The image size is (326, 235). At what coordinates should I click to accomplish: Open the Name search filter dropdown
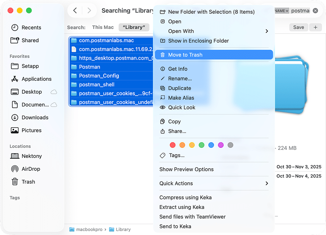coord(281,11)
